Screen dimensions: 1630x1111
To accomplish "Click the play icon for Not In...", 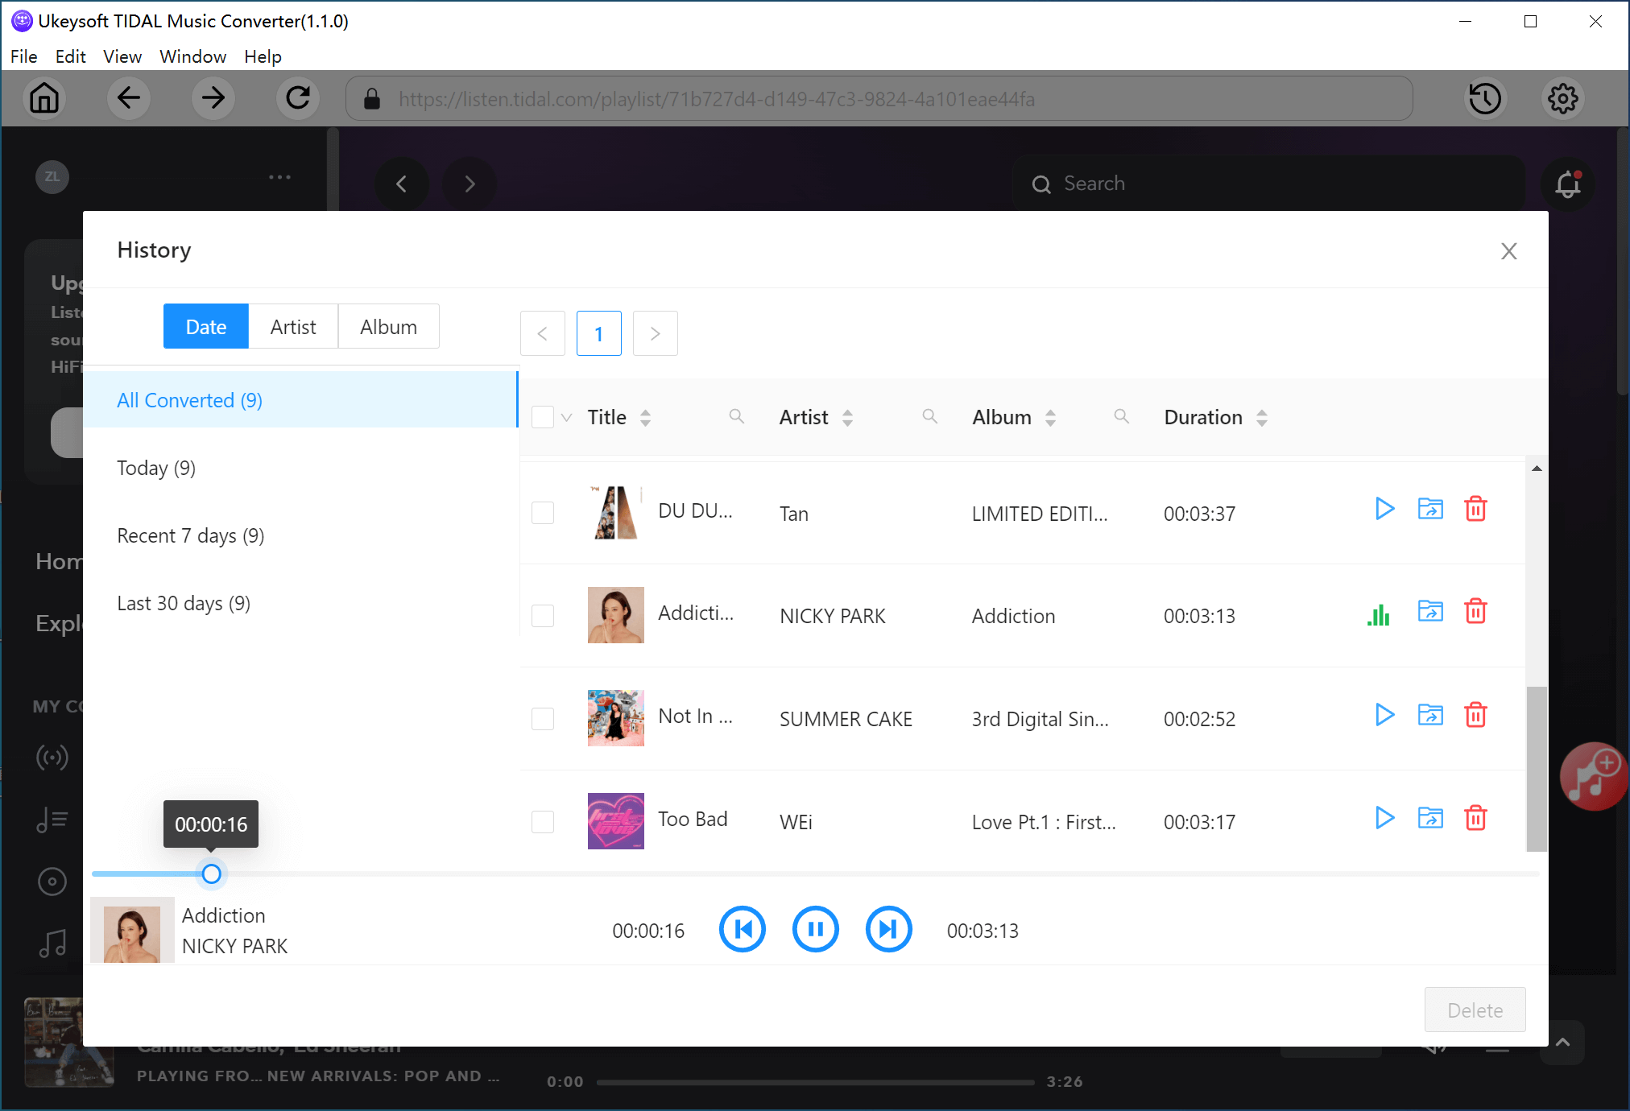I will [x=1384, y=717].
